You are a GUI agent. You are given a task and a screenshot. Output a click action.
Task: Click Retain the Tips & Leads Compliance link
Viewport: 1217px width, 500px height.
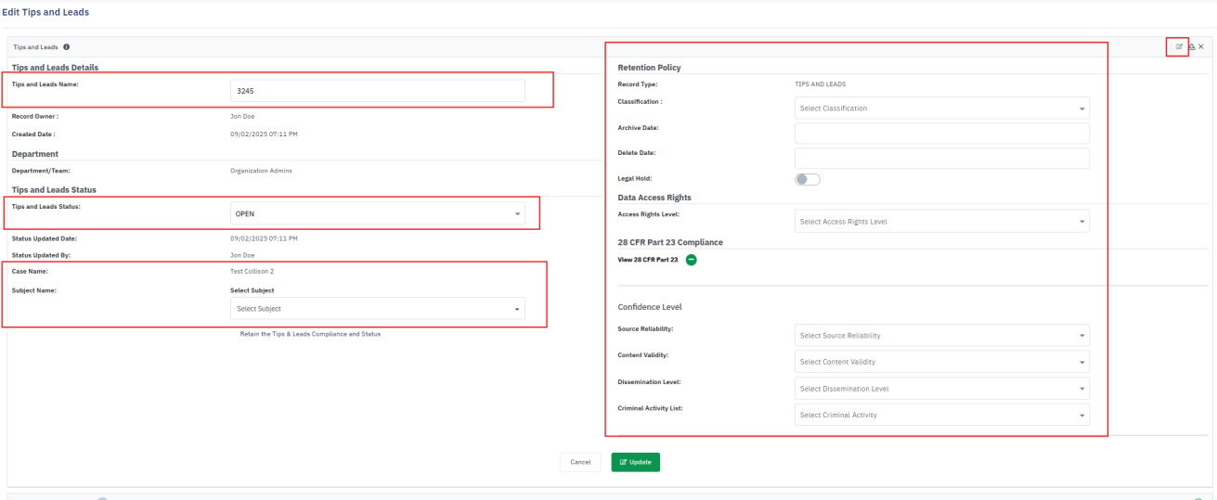tap(310, 334)
